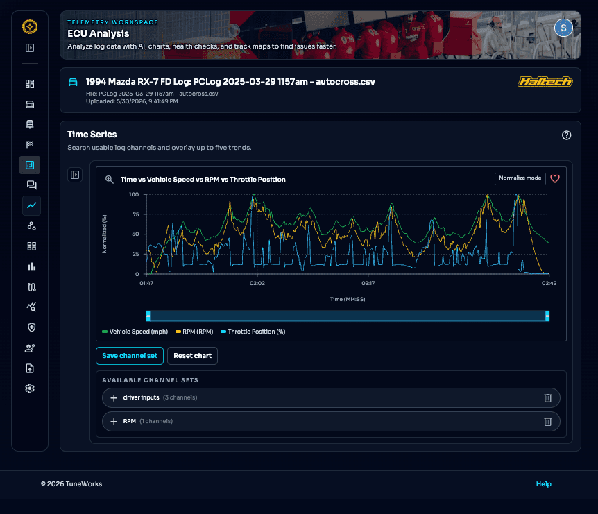Add the RPM channel set via plus
The image size is (598, 514).
pos(114,421)
